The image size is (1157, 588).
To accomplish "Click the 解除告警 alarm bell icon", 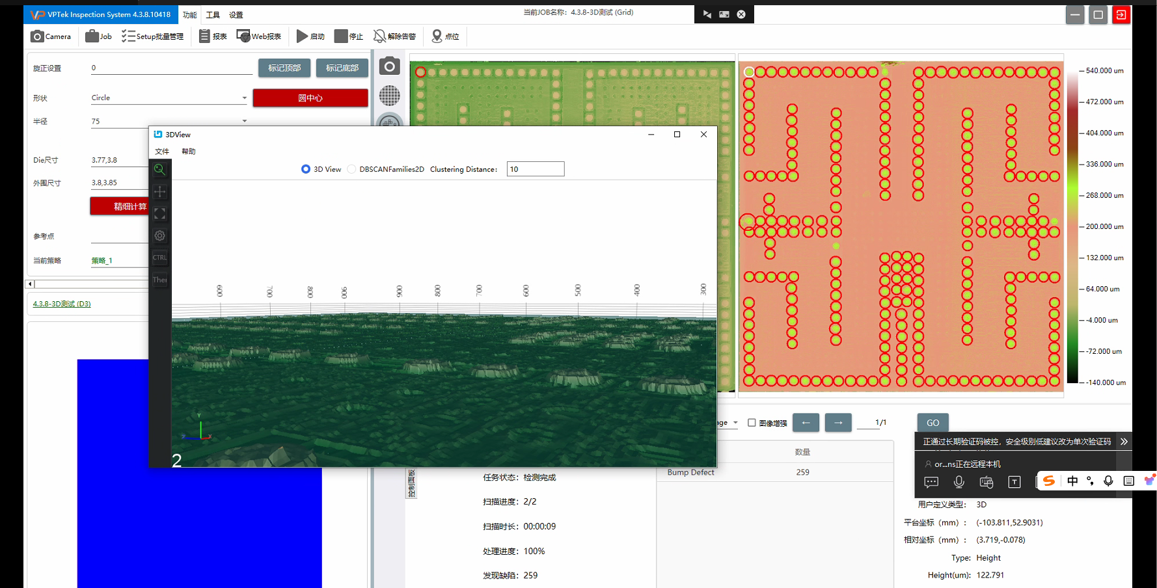I will [379, 36].
